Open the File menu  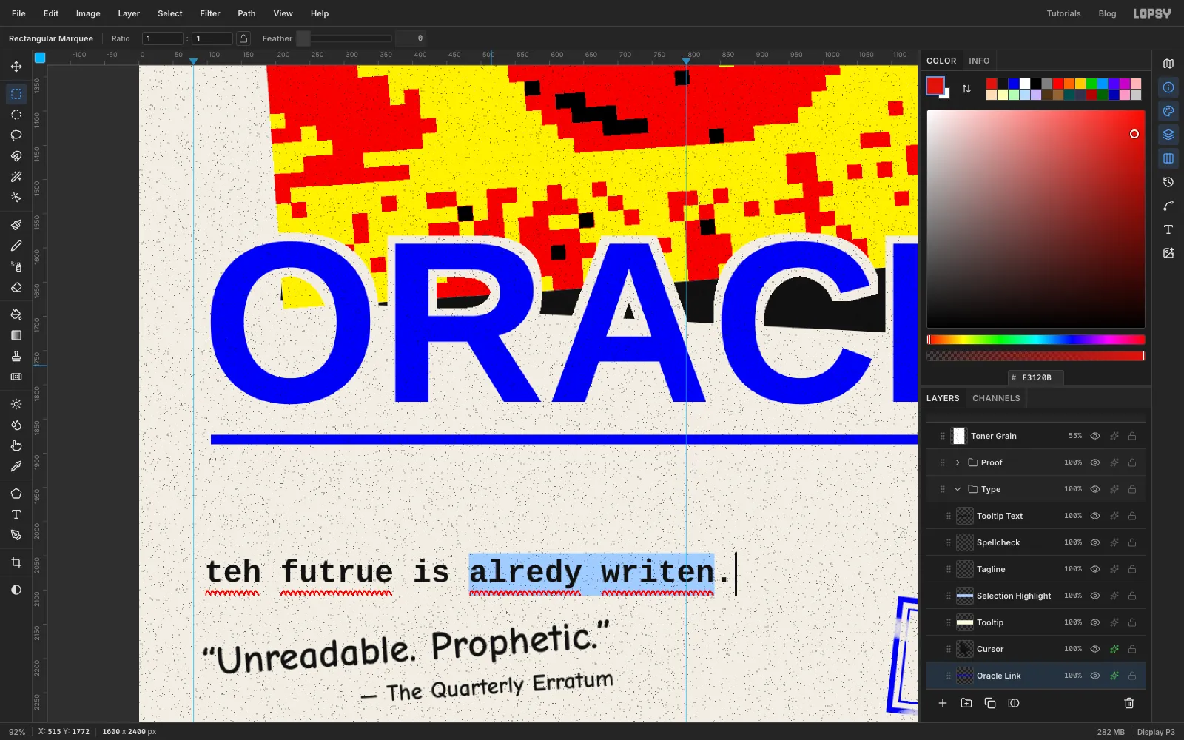click(18, 13)
